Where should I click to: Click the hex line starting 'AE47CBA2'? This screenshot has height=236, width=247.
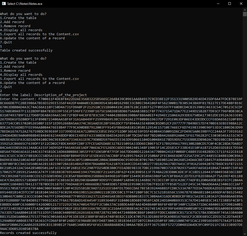pos(121,180)
